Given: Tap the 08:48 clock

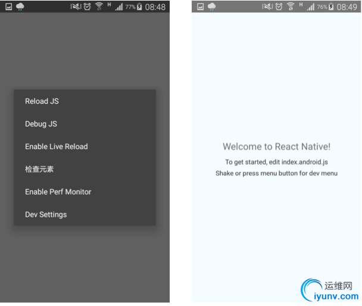Looking at the screenshot, I should pyautogui.click(x=155, y=7).
